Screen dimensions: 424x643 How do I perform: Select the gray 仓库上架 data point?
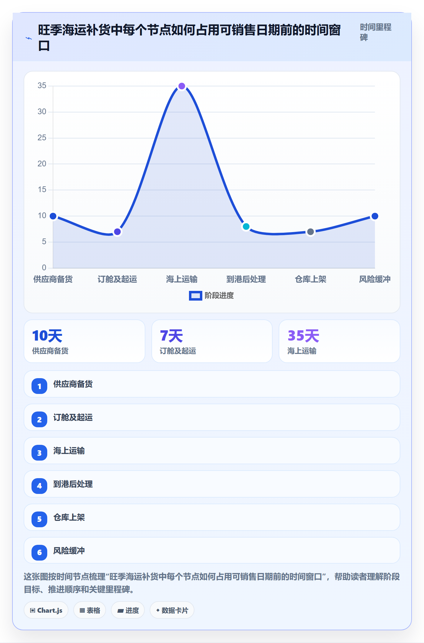pyautogui.click(x=310, y=232)
